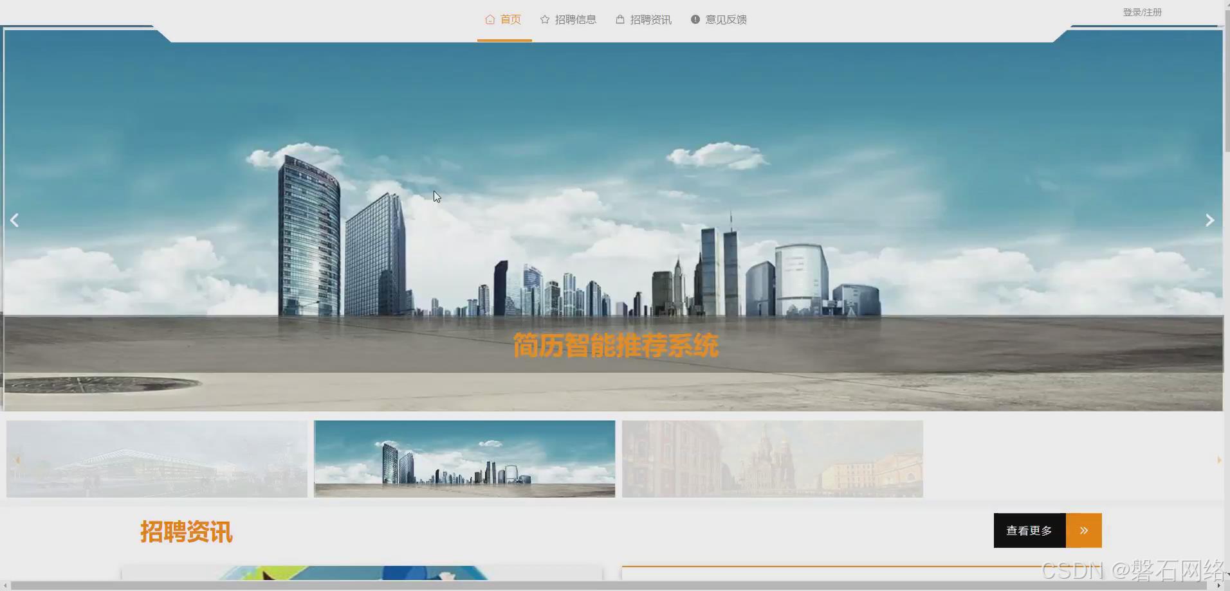The image size is (1230, 591).
Task: Click the left arrow on the main carousel
Action: click(x=15, y=220)
